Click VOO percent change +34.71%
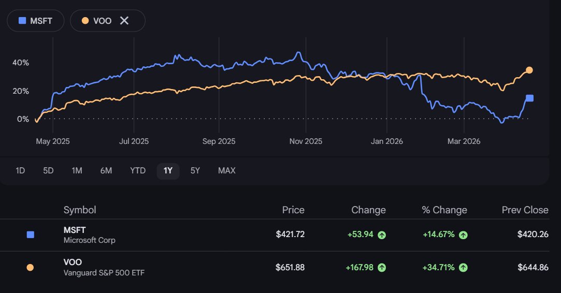The image size is (561, 293). pos(438,267)
